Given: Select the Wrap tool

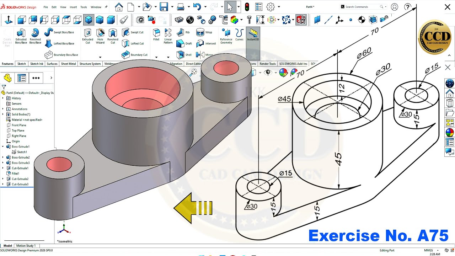Looking at the screenshot, I should 204,32.
